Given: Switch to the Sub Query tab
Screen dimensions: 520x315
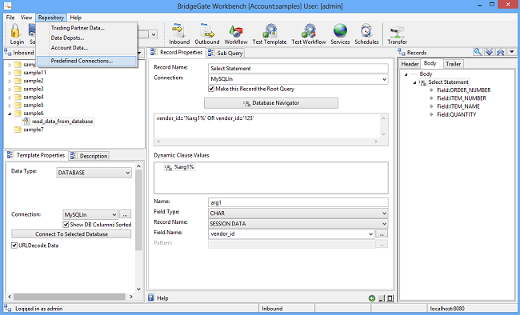Looking at the screenshot, I should [x=226, y=53].
